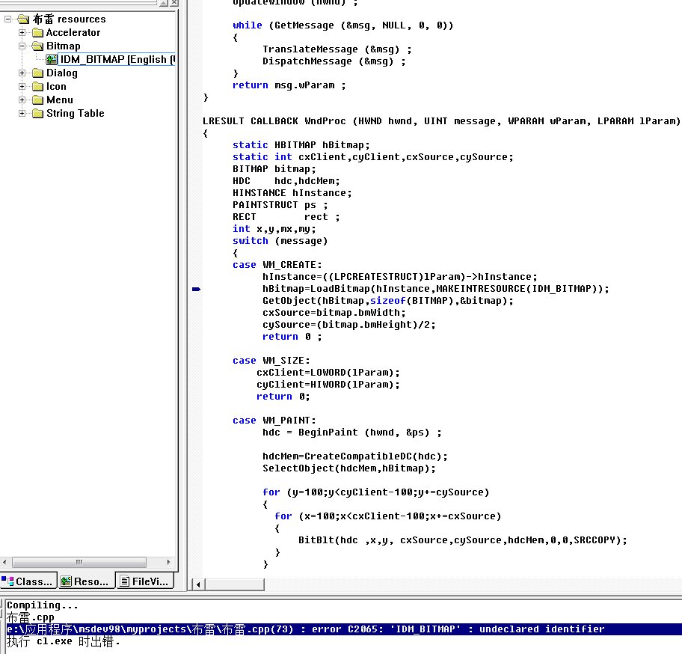Click the Accelerator folder icon
The height and width of the screenshot is (654, 682).
37,32
